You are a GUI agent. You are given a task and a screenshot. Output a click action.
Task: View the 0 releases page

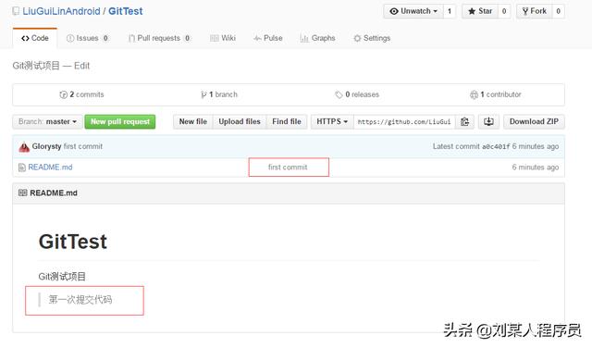(x=357, y=94)
